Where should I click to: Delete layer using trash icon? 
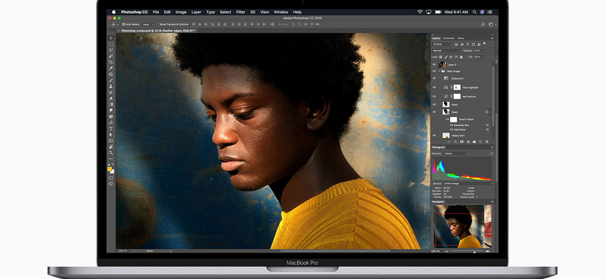click(x=486, y=142)
